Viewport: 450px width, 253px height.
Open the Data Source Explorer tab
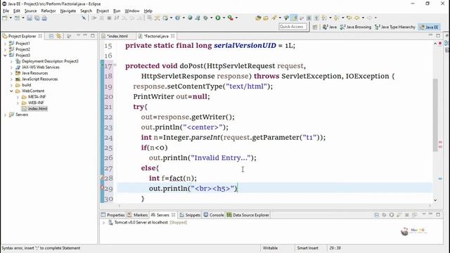248,215
